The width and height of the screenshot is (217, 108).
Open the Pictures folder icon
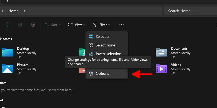click(x=7, y=68)
